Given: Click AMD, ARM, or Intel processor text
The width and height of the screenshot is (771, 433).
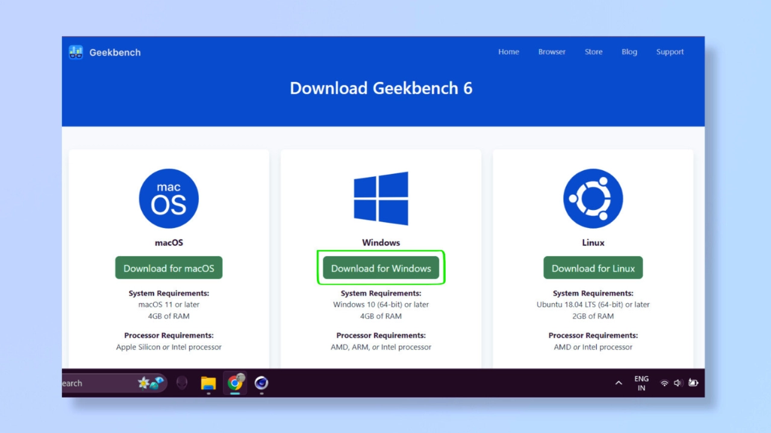Looking at the screenshot, I should tap(381, 347).
